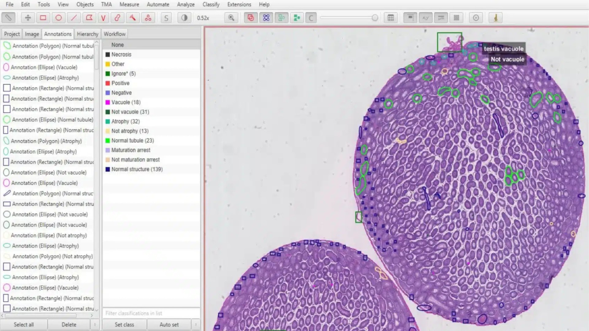Image resolution: width=589 pixels, height=331 pixels.
Task: Open the Classify menu
Action: click(211, 4)
